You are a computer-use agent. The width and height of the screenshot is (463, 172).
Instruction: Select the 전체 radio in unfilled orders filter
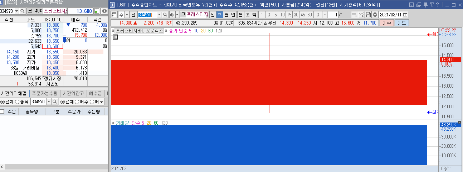coord(3,102)
